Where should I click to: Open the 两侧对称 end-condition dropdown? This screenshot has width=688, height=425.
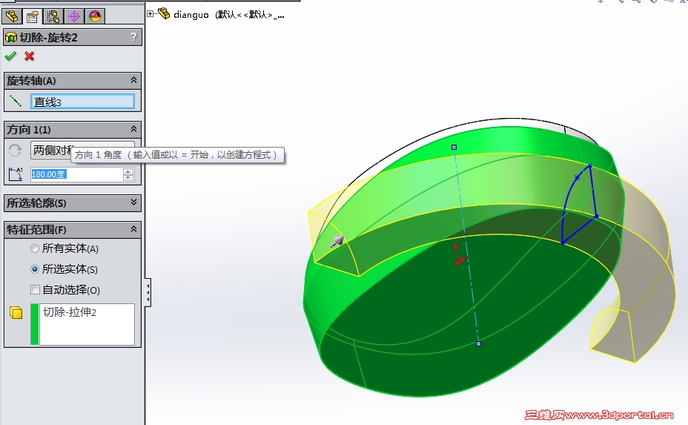click(x=82, y=150)
